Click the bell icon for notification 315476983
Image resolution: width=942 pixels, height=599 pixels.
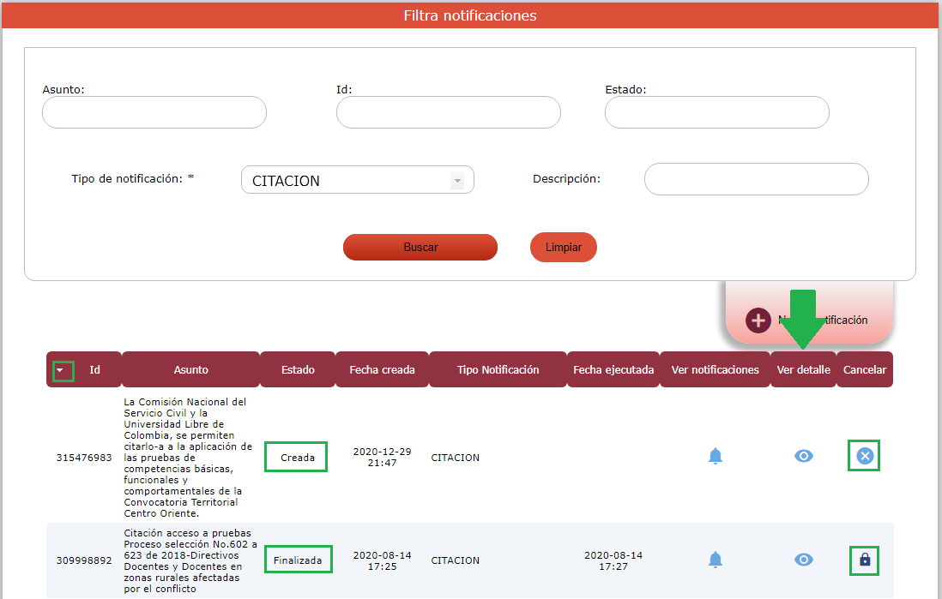click(x=716, y=457)
